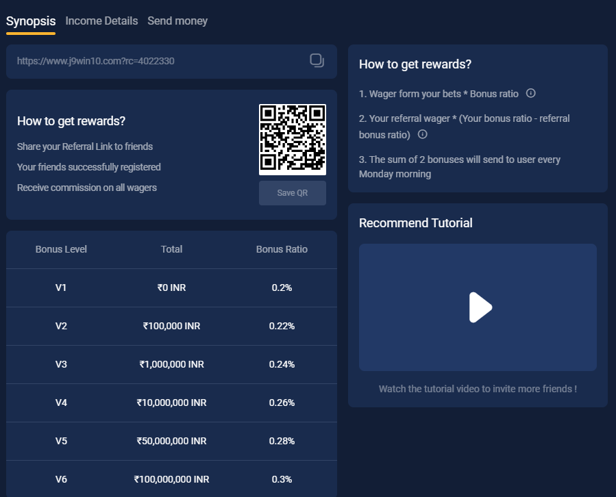
Task: Click the 'Recommend Tutorial' heading
Action: [416, 223]
